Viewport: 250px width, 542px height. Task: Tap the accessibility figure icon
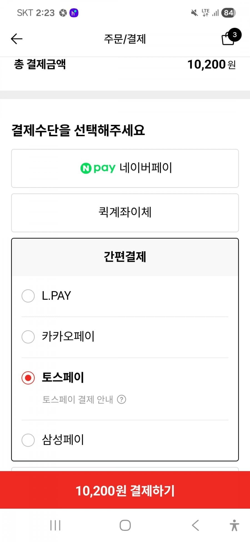[234, 525]
